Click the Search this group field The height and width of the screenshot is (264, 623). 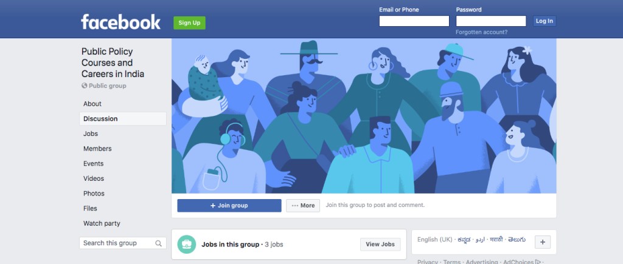[x=123, y=243]
